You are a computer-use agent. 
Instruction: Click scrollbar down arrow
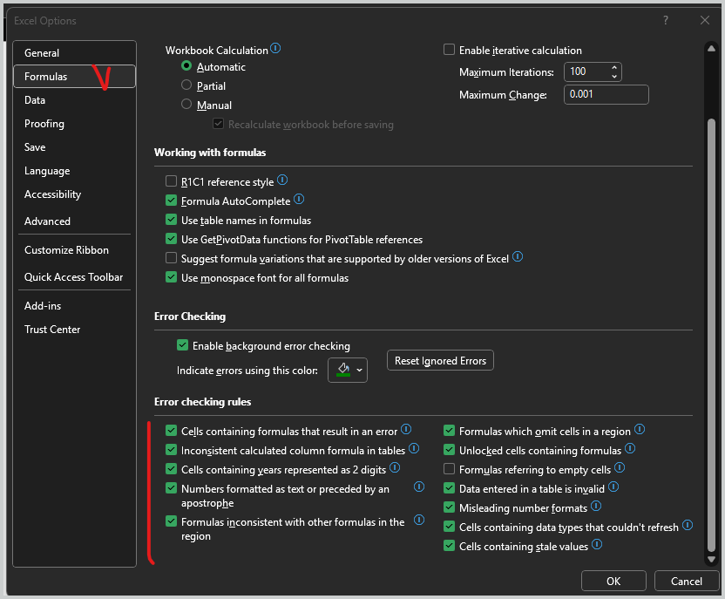[712, 559]
